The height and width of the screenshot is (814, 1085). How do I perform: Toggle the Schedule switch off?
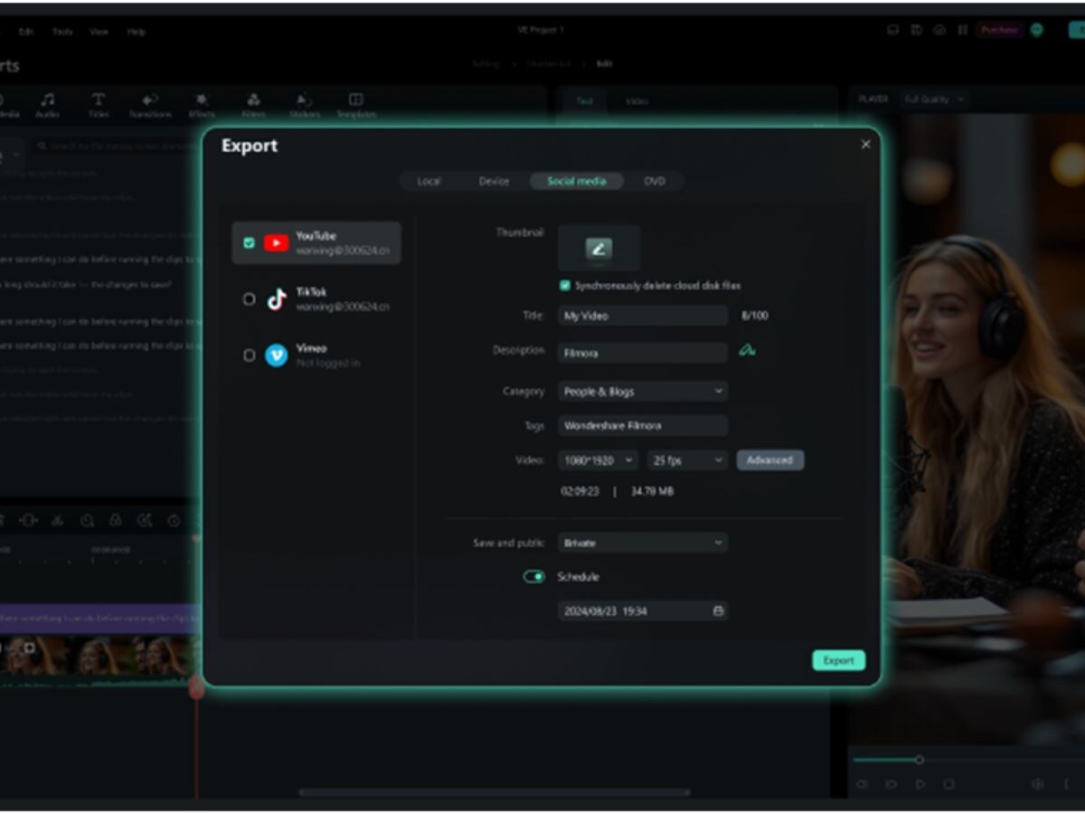coord(534,577)
